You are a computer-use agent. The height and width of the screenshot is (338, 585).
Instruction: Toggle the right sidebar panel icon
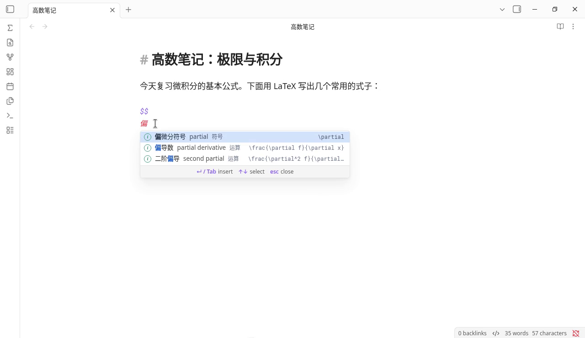(x=517, y=9)
